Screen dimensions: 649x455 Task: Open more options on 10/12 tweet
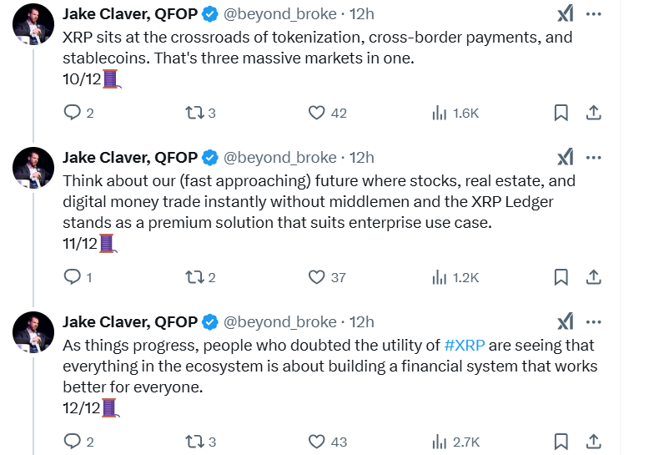tap(593, 14)
